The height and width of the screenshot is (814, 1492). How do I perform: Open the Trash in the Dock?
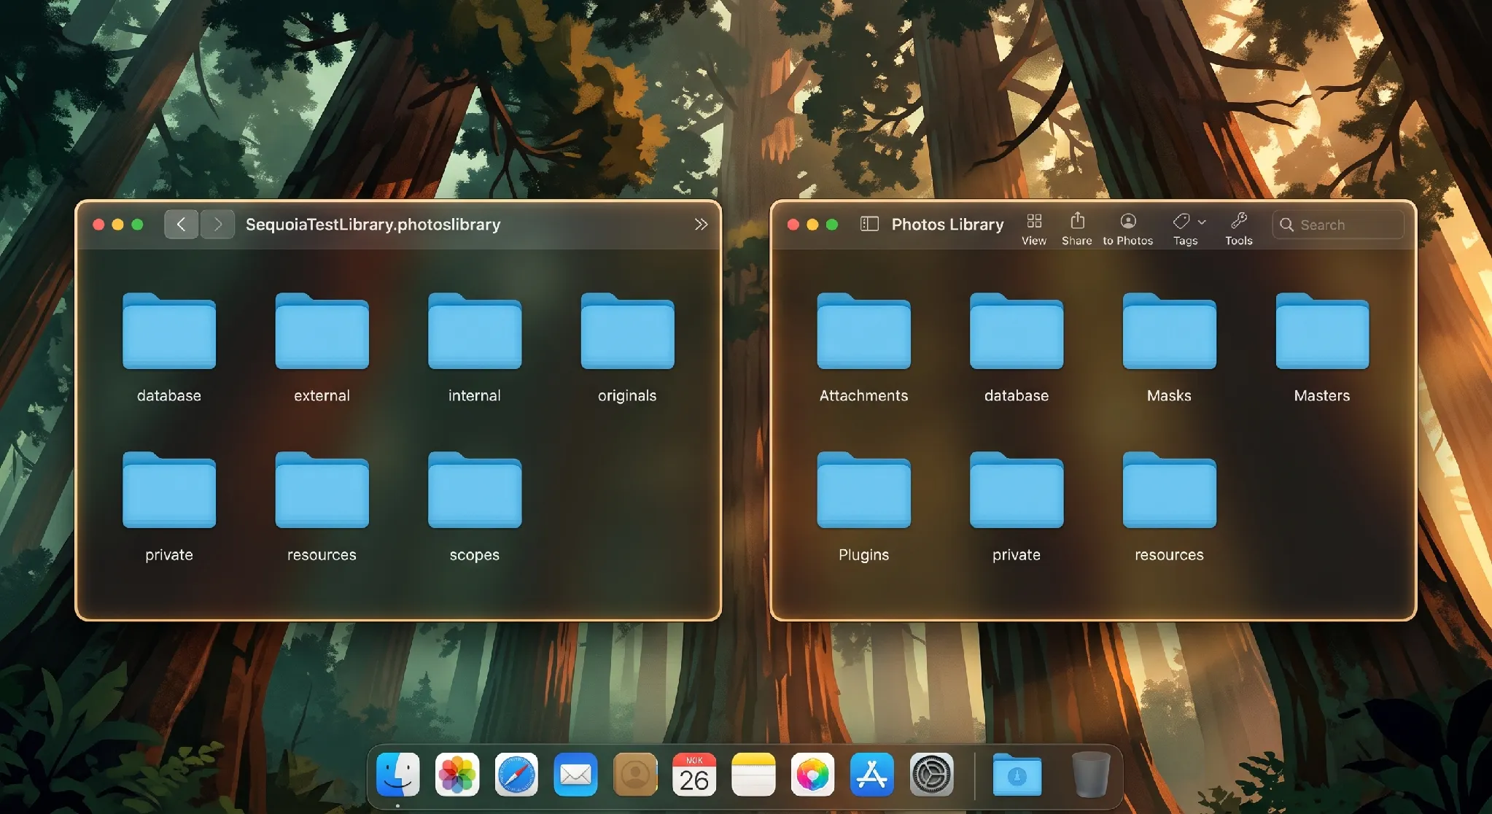[x=1091, y=775]
